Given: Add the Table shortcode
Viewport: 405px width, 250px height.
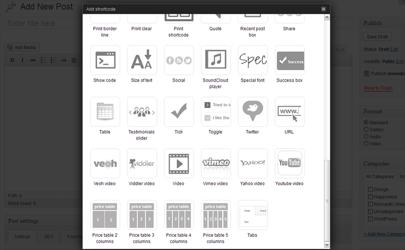Looking at the screenshot, I should click(x=105, y=112).
